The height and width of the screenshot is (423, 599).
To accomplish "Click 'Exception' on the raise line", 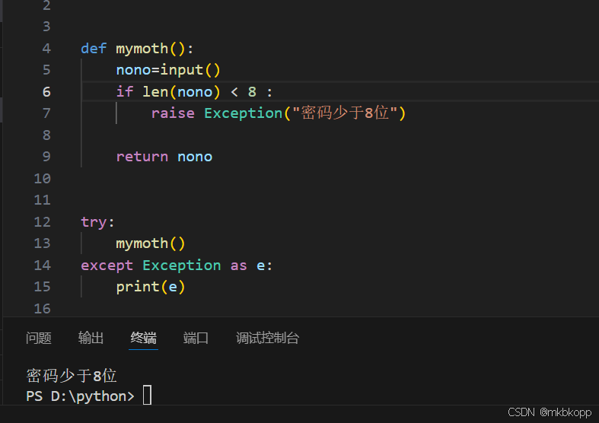I will 243,113.
